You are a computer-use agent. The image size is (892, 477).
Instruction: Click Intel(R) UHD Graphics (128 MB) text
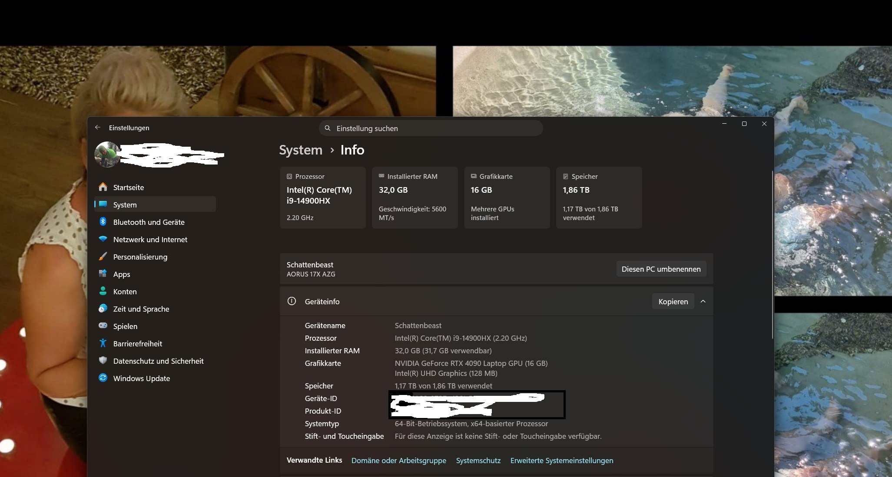(446, 373)
